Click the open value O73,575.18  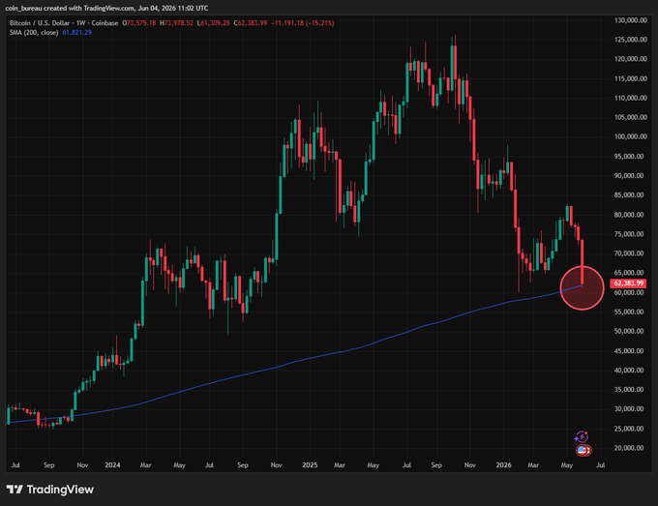tap(139, 23)
